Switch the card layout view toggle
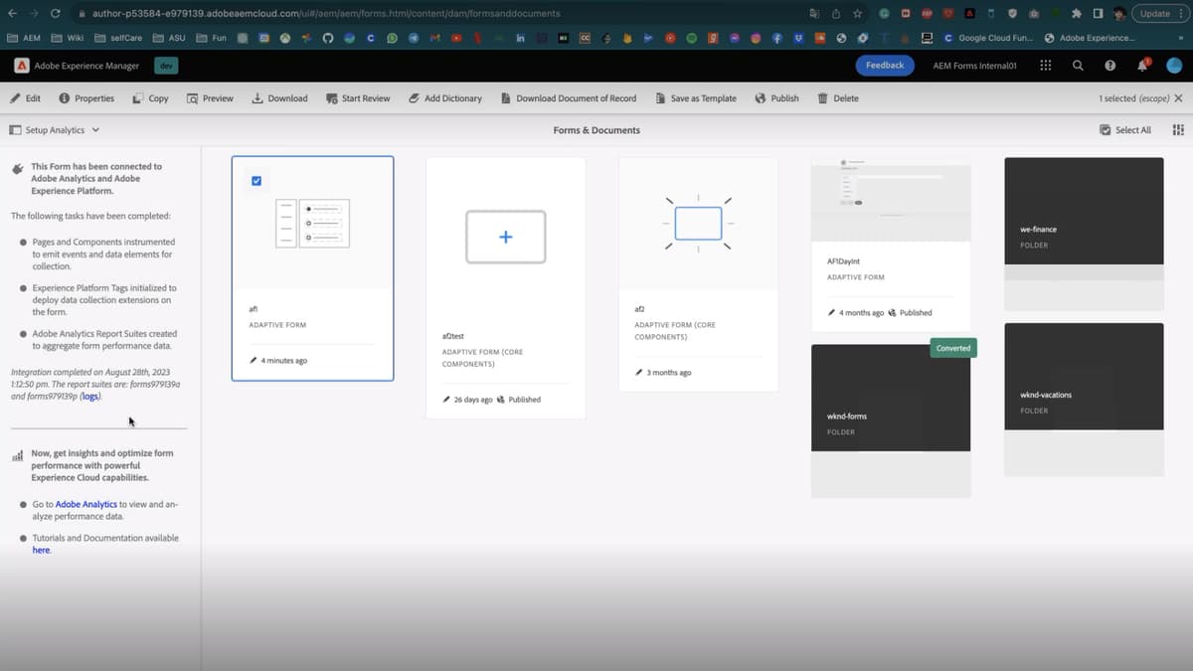Screen dimensions: 1193x671 (1177, 129)
